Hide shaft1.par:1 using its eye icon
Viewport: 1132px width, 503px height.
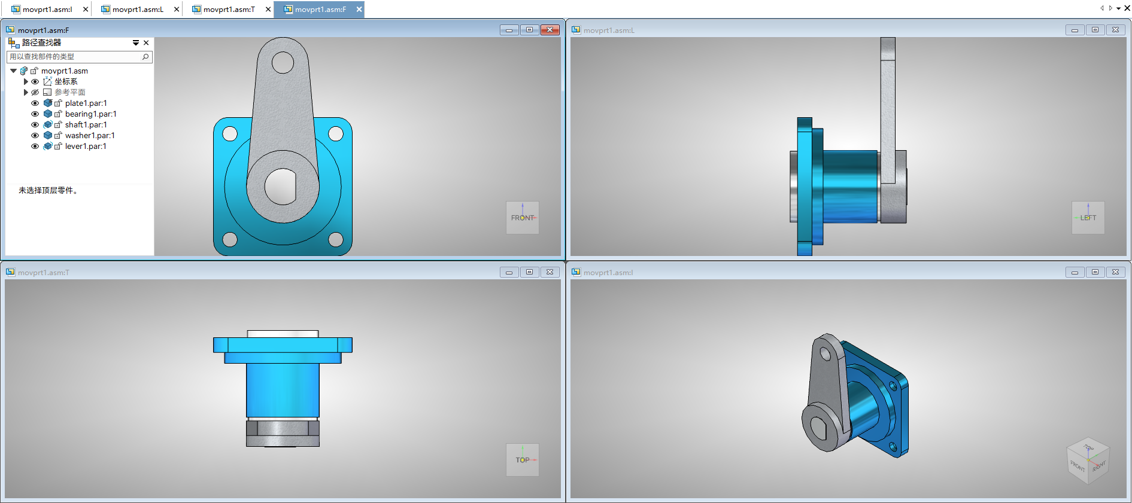click(35, 124)
